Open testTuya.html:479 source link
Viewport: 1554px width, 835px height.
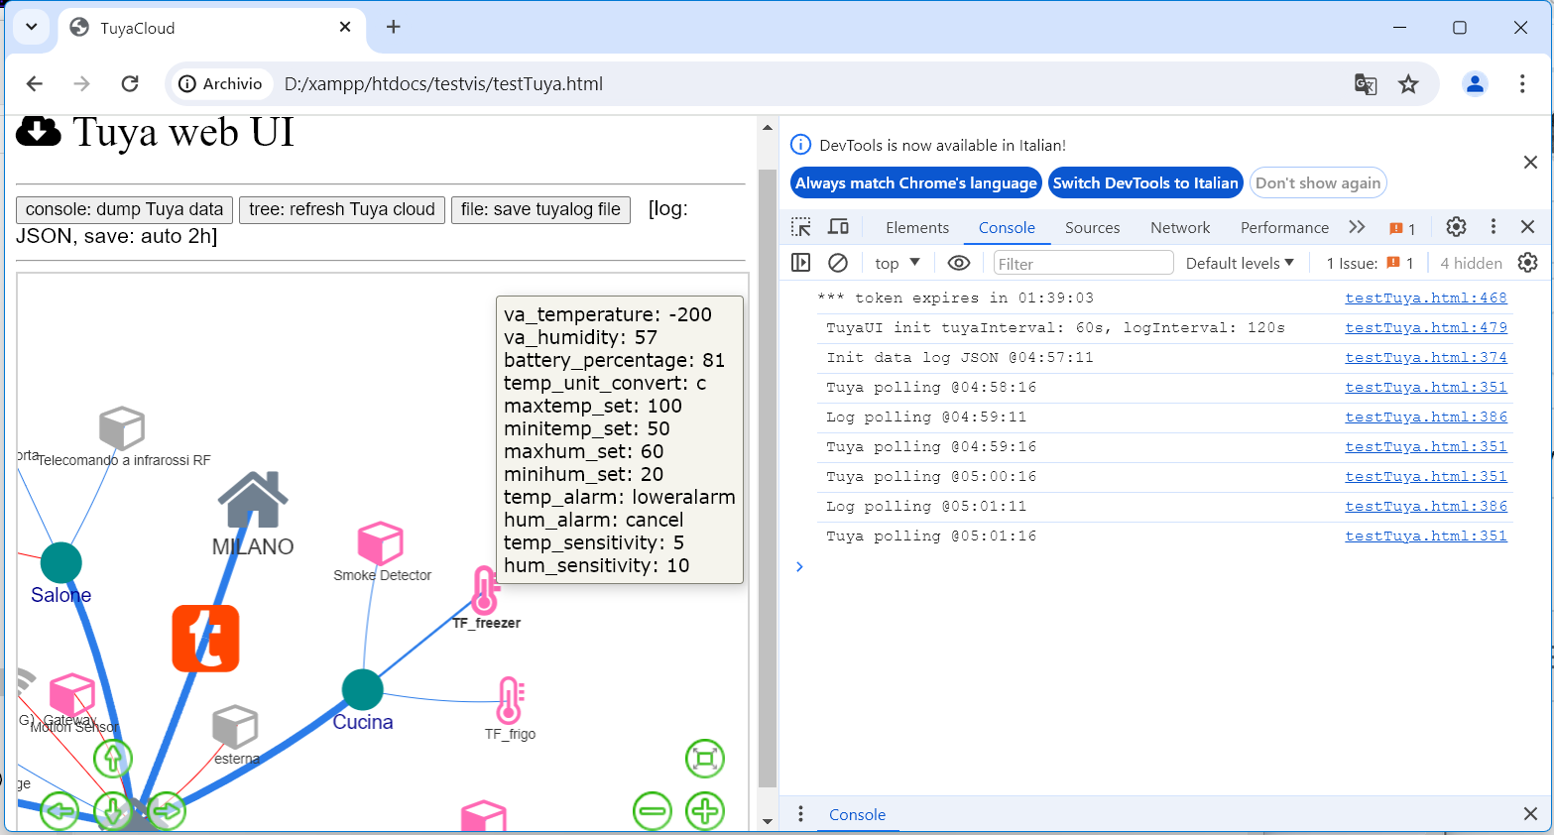click(x=1426, y=327)
